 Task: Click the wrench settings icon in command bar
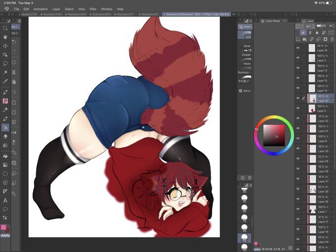click(14, 194)
